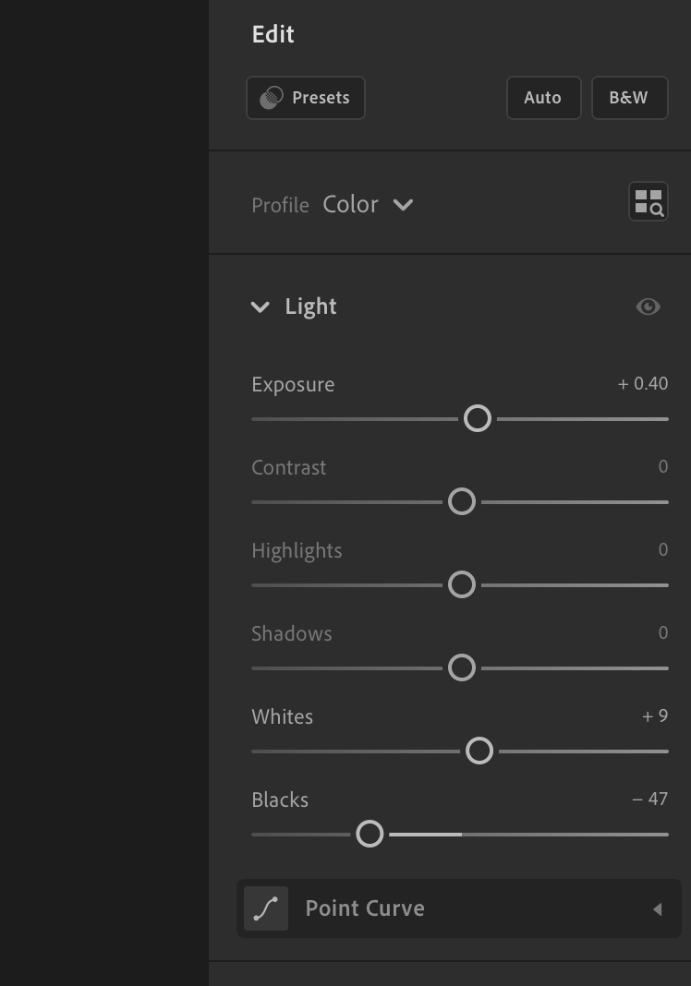The image size is (691, 986).
Task: Click the Blacks value −47 field
Action: point(650,799)
